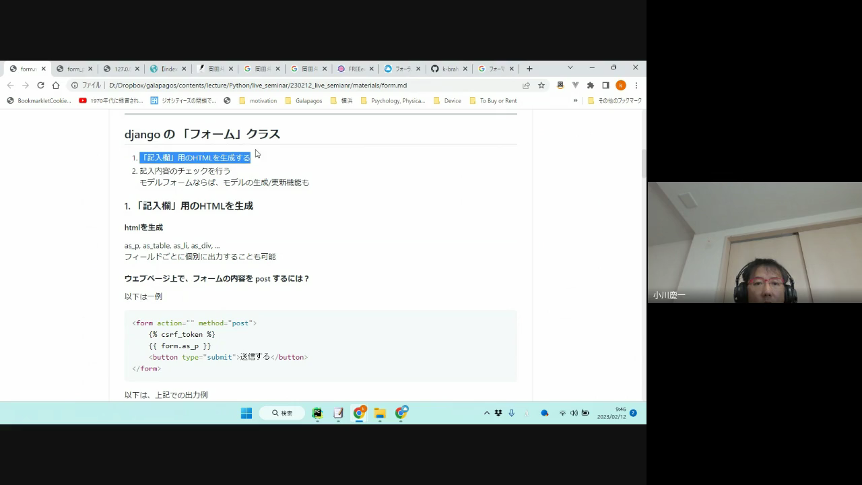The width and height of the screenshot is (862, 485).
Task: Show hidden system tray icons
Action: 487,413
